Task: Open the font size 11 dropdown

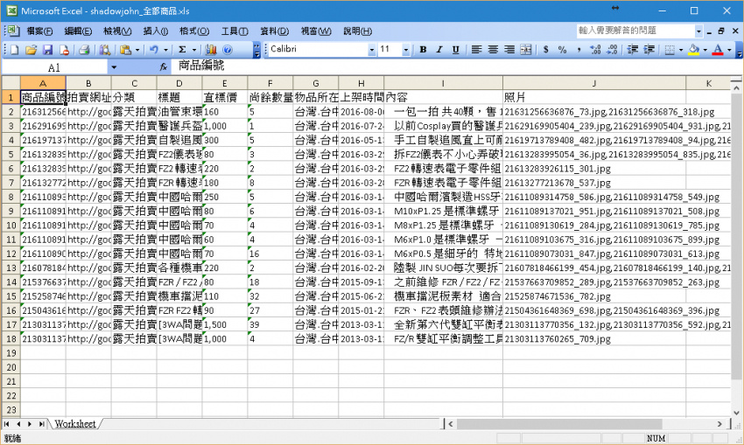Action: click(406, 50)
